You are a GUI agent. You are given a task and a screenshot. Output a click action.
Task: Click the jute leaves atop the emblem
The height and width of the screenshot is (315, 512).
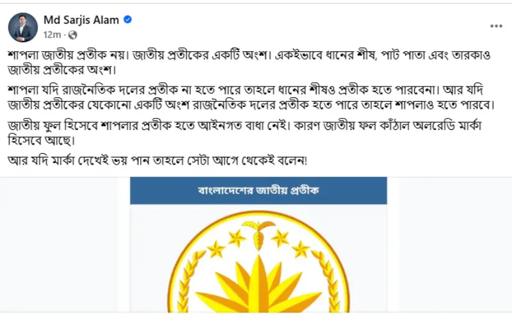tap(259, 234)
